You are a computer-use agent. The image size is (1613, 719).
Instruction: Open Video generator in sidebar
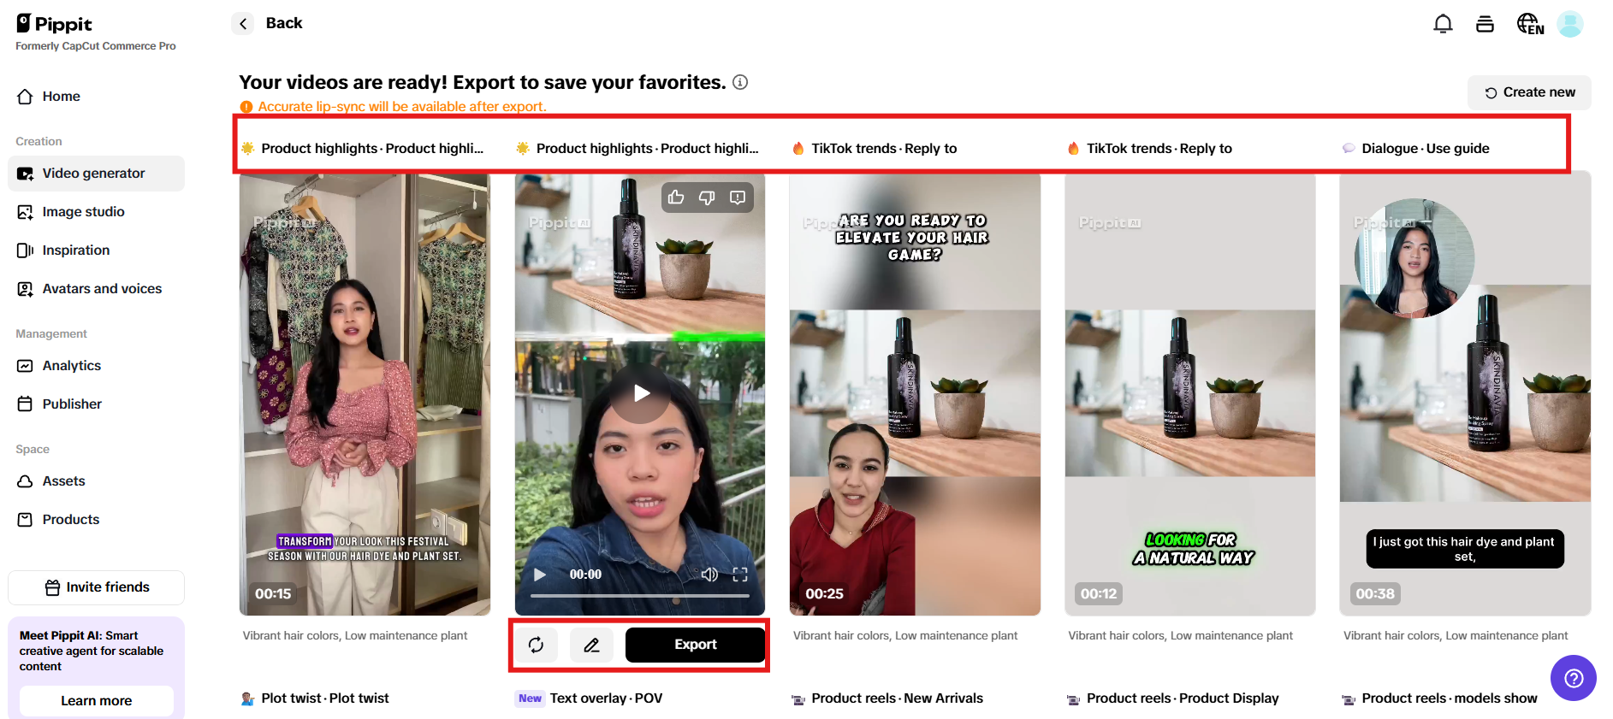(x=96, y=174)
